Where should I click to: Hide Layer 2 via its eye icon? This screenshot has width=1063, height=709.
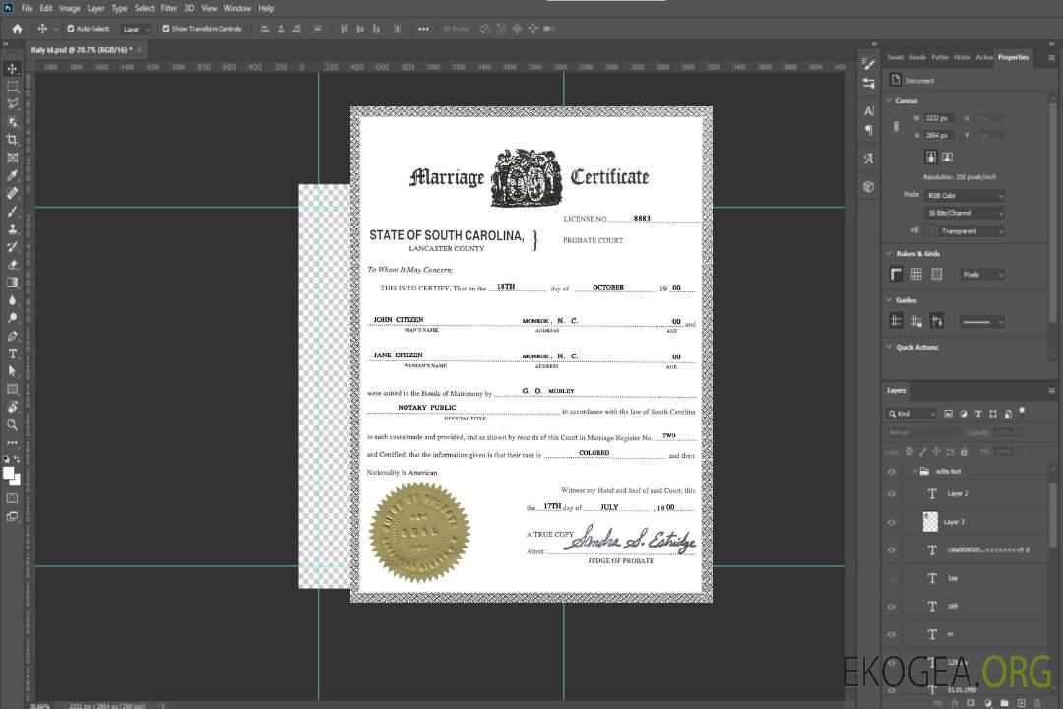pos(892,494)
